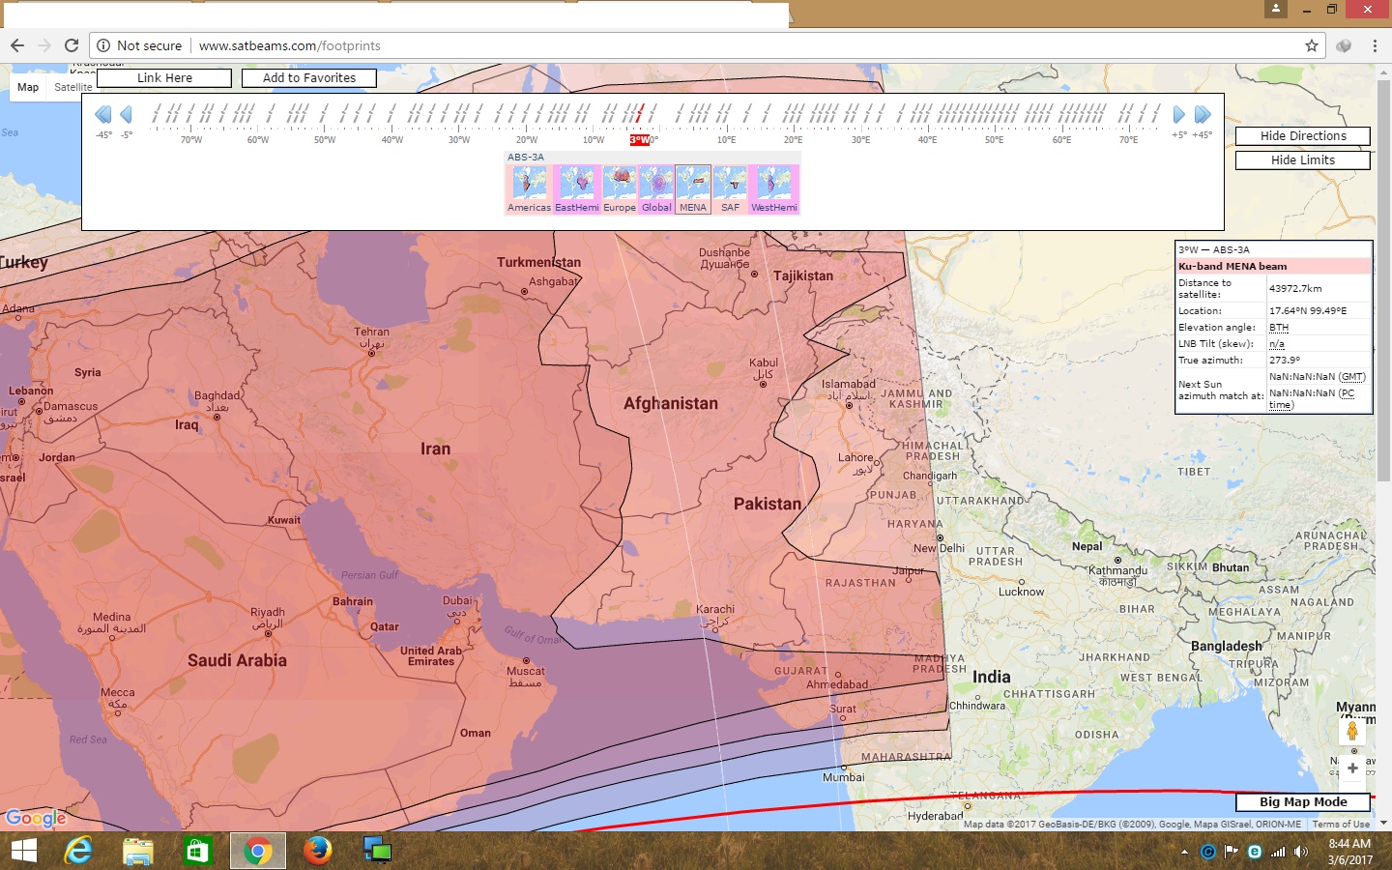1392x870 pixels.
Task: Show hidden system tray icons
Action: (1184, 852)
